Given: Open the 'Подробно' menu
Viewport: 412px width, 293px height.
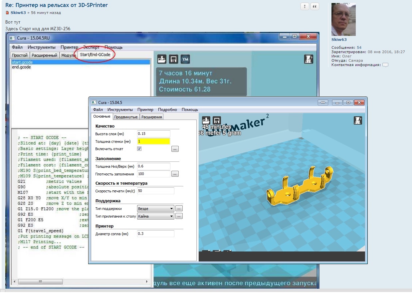Looking at the screenshot, I should (167, 110).
